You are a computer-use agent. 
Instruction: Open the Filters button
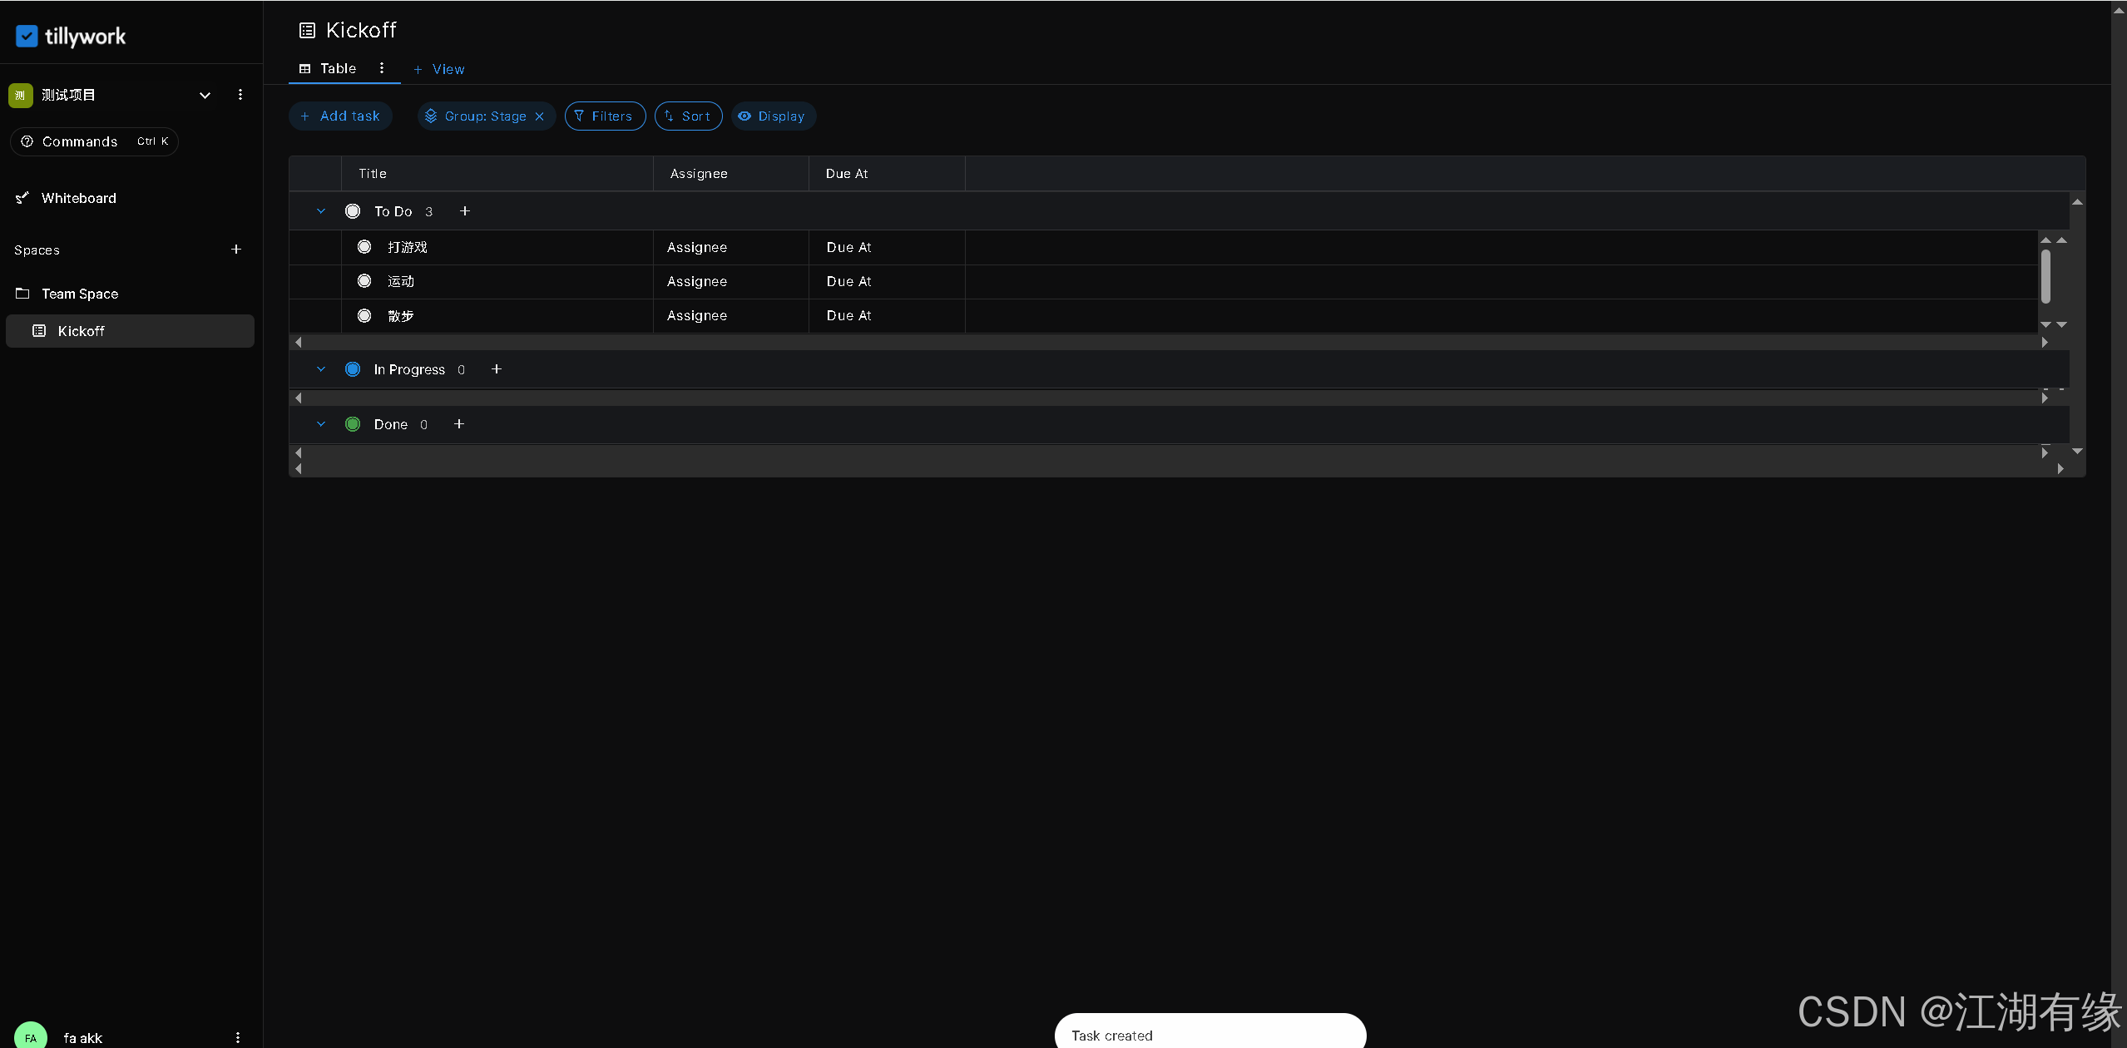(605, 116)
